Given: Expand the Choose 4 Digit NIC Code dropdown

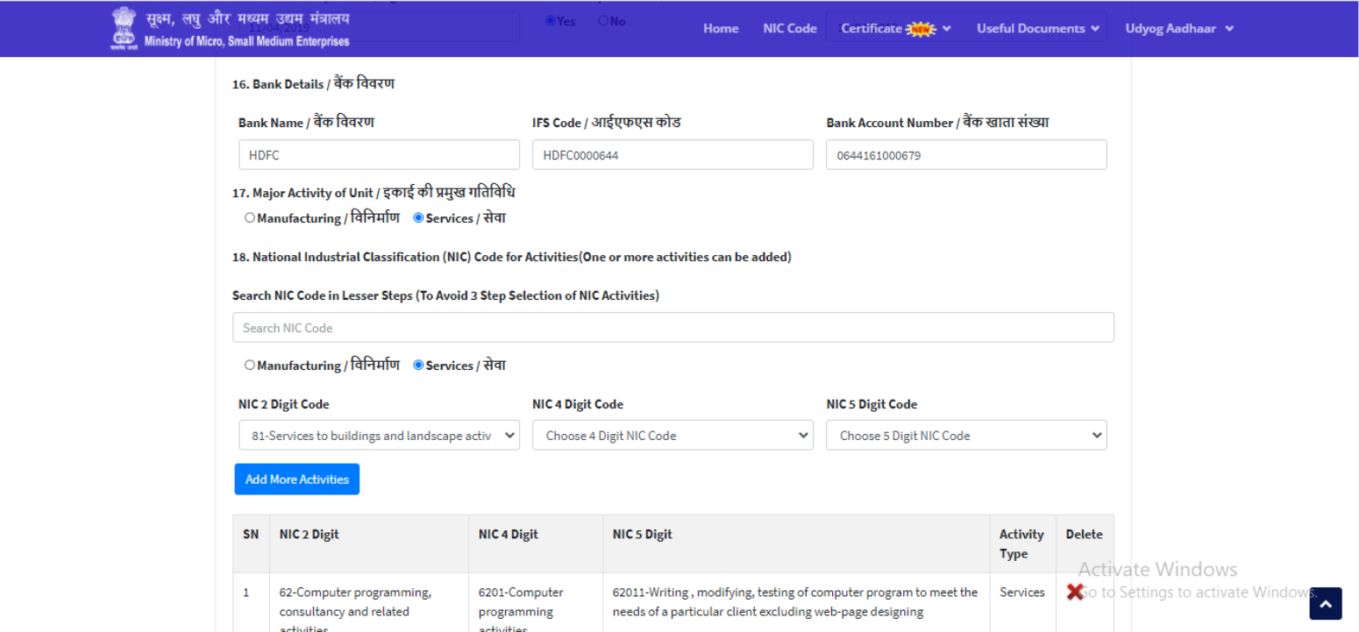Looking at the screenshot, I should [672, 436].
